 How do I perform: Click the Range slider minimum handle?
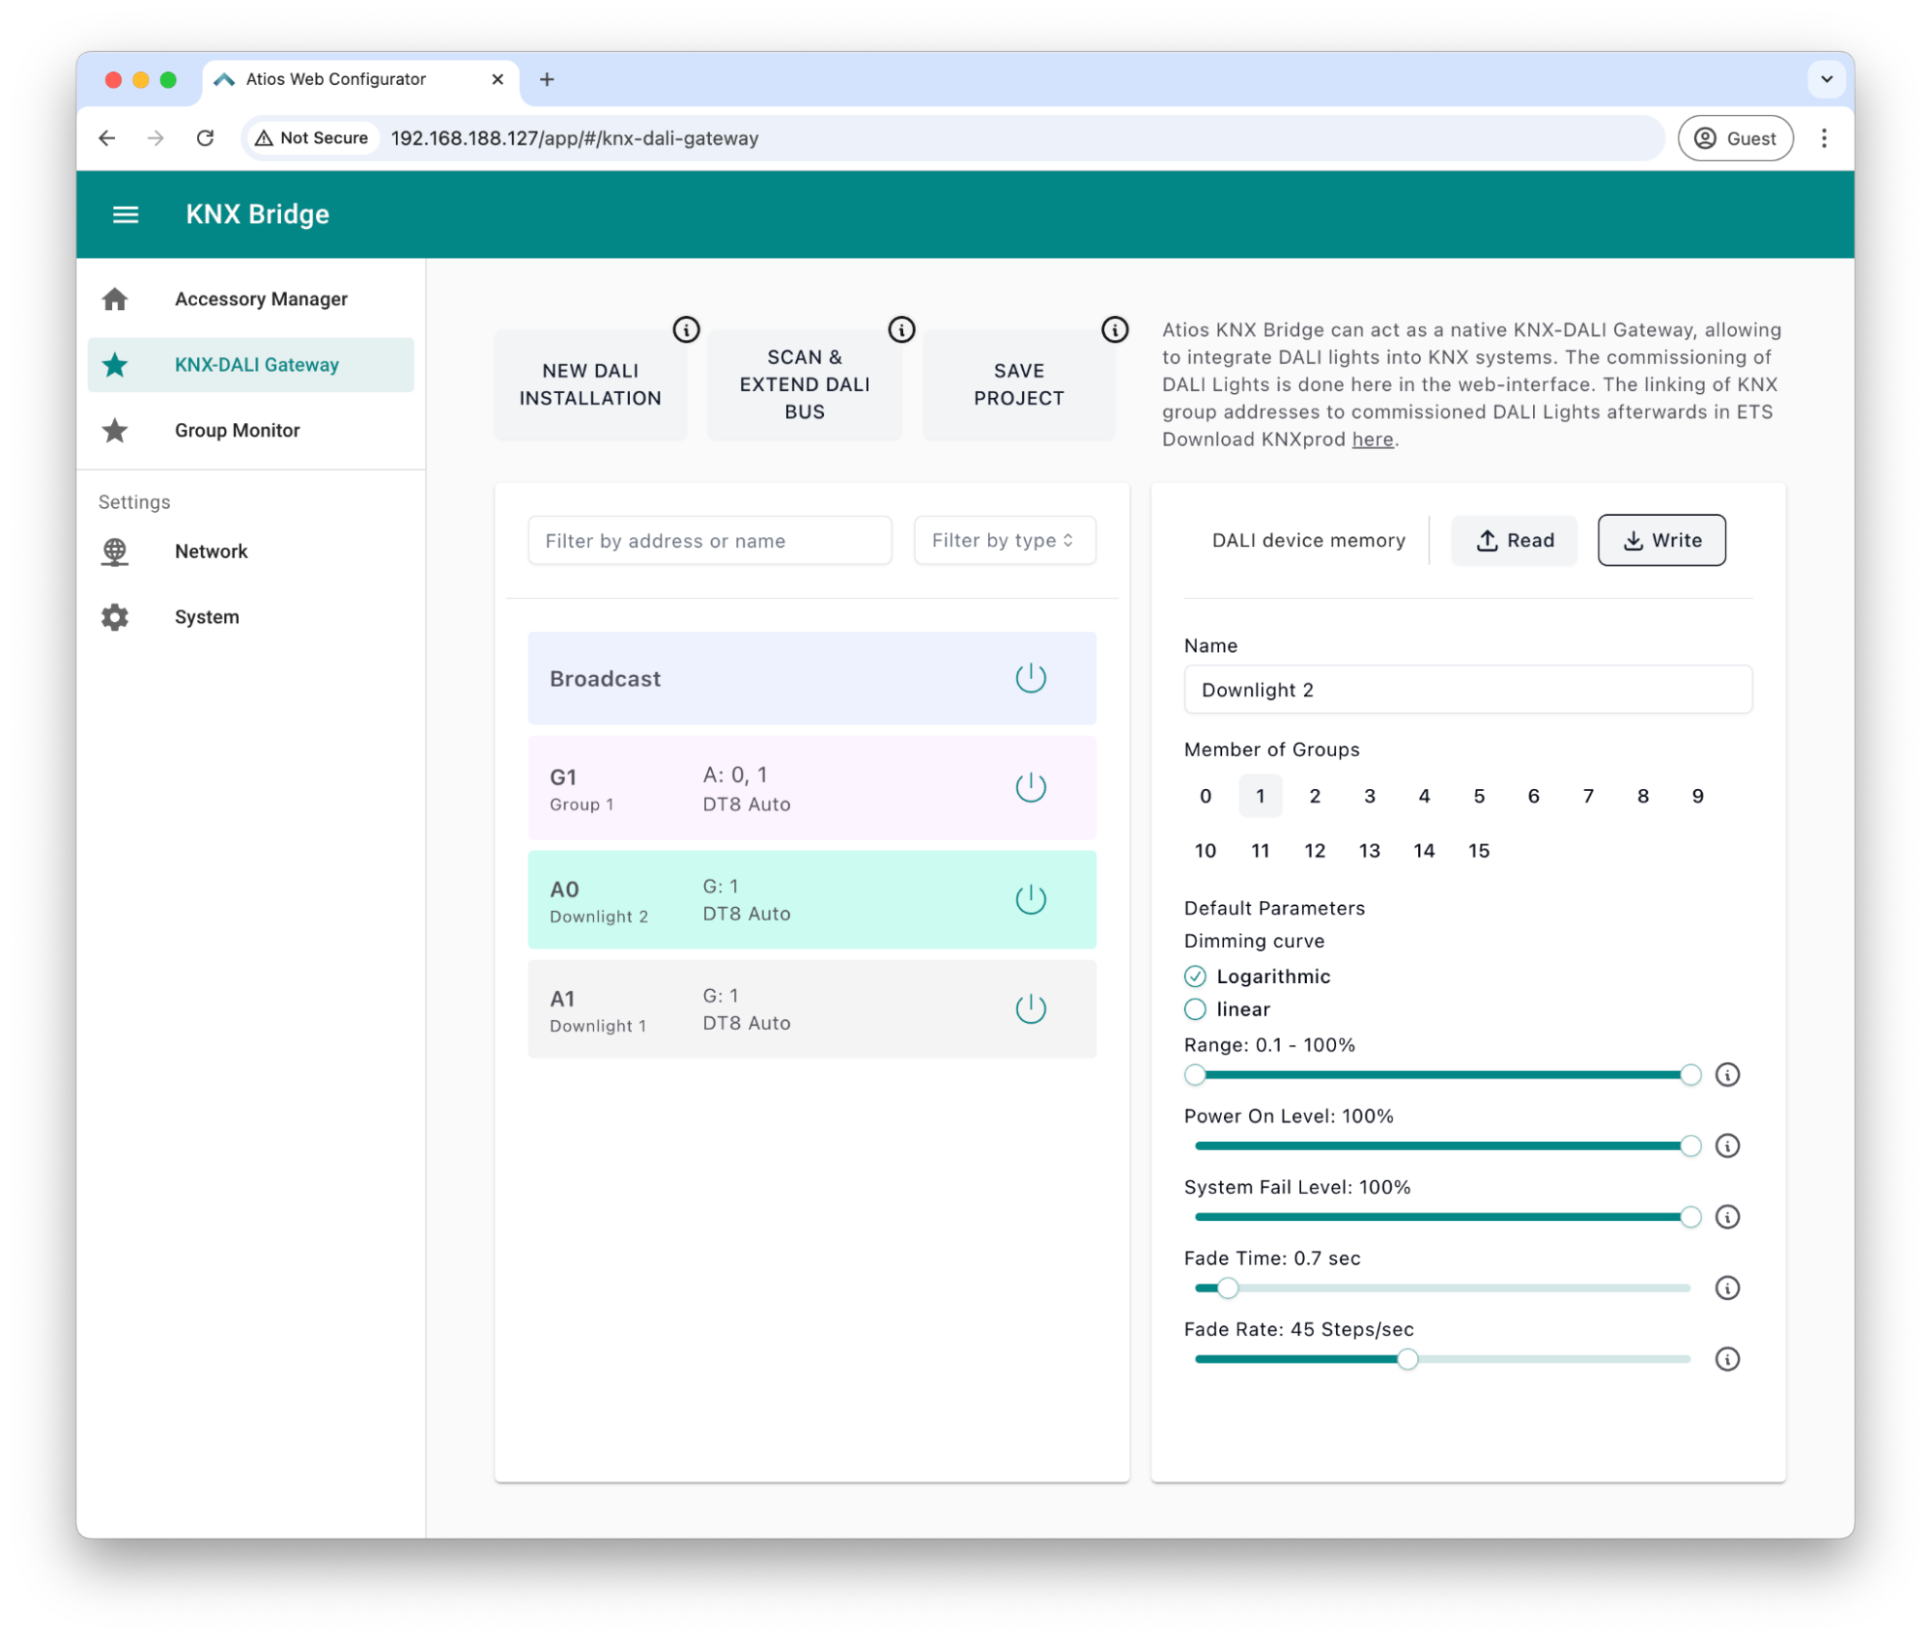(x=1195, y=1075)
